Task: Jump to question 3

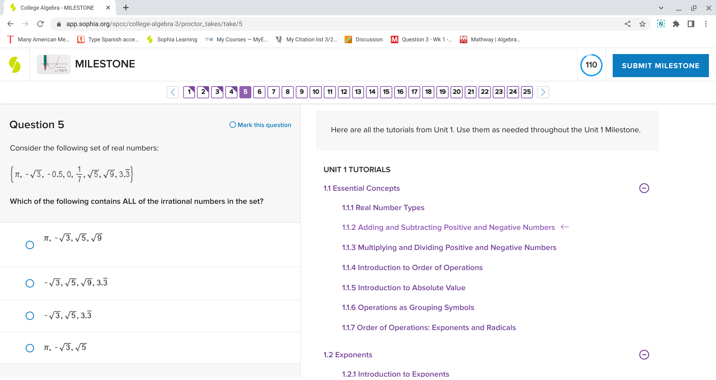Action: (x=217, y=92)
